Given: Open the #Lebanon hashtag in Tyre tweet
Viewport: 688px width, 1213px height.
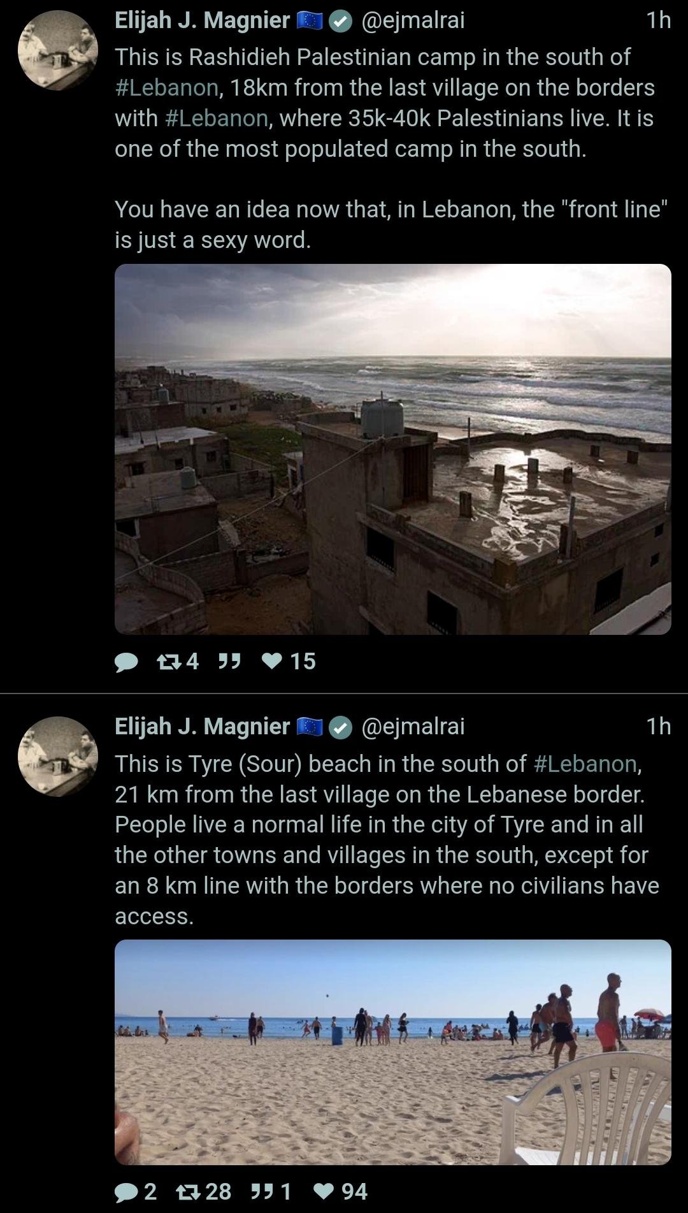Looking at the screenshot, I should tap(585, 764).
